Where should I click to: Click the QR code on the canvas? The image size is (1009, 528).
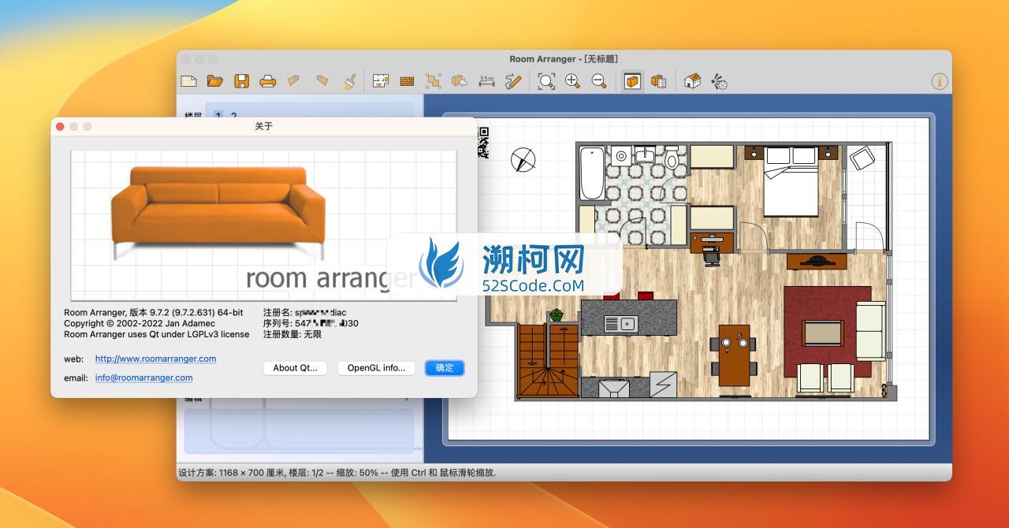pyautogui.click(x=483, y=143)
